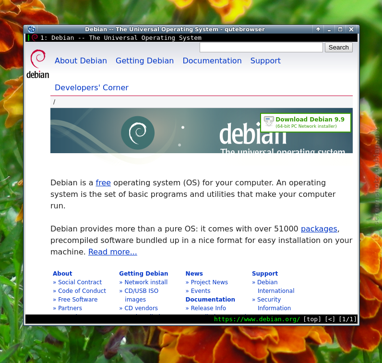
Task: Click the window title bar text
Action: point(175,29)
